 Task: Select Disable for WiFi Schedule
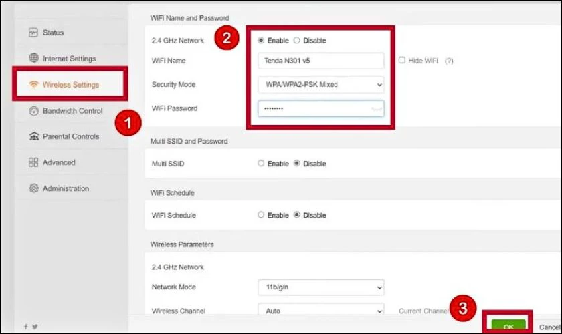click(297, 215)
